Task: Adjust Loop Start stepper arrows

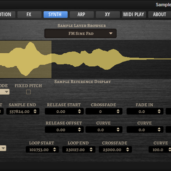Action: pos(55,149)
